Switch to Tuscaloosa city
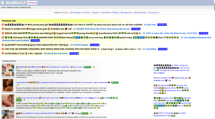Image resolution: width=215 pixels, height=119 pixels. [153, 12]
